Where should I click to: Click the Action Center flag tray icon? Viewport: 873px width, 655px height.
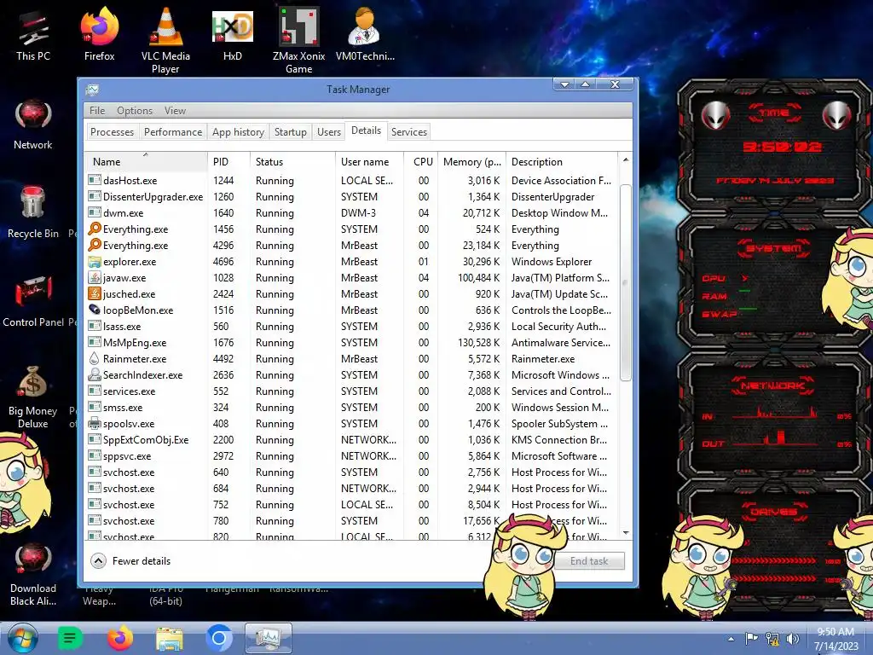[751, 639]
